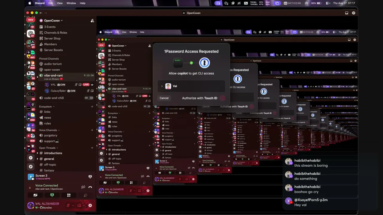Image resolution: width=383 pixels, height=215 pixels.
Task: Click the chat message "this stream is boring"
Action: click(x=311, y=165)
